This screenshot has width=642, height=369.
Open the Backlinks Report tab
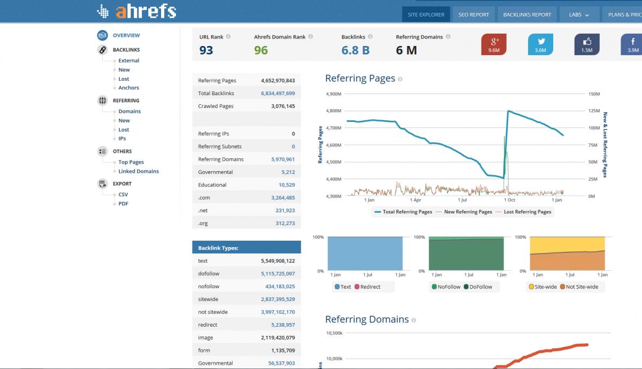527,14
